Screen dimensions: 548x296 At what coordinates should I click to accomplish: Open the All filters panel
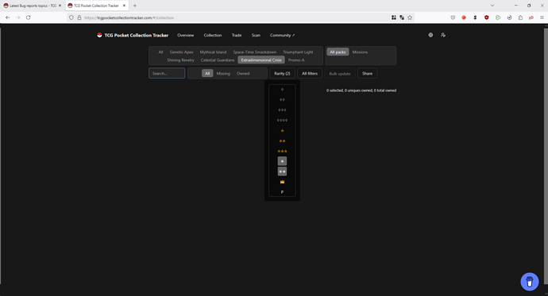(x=310, y=73)
